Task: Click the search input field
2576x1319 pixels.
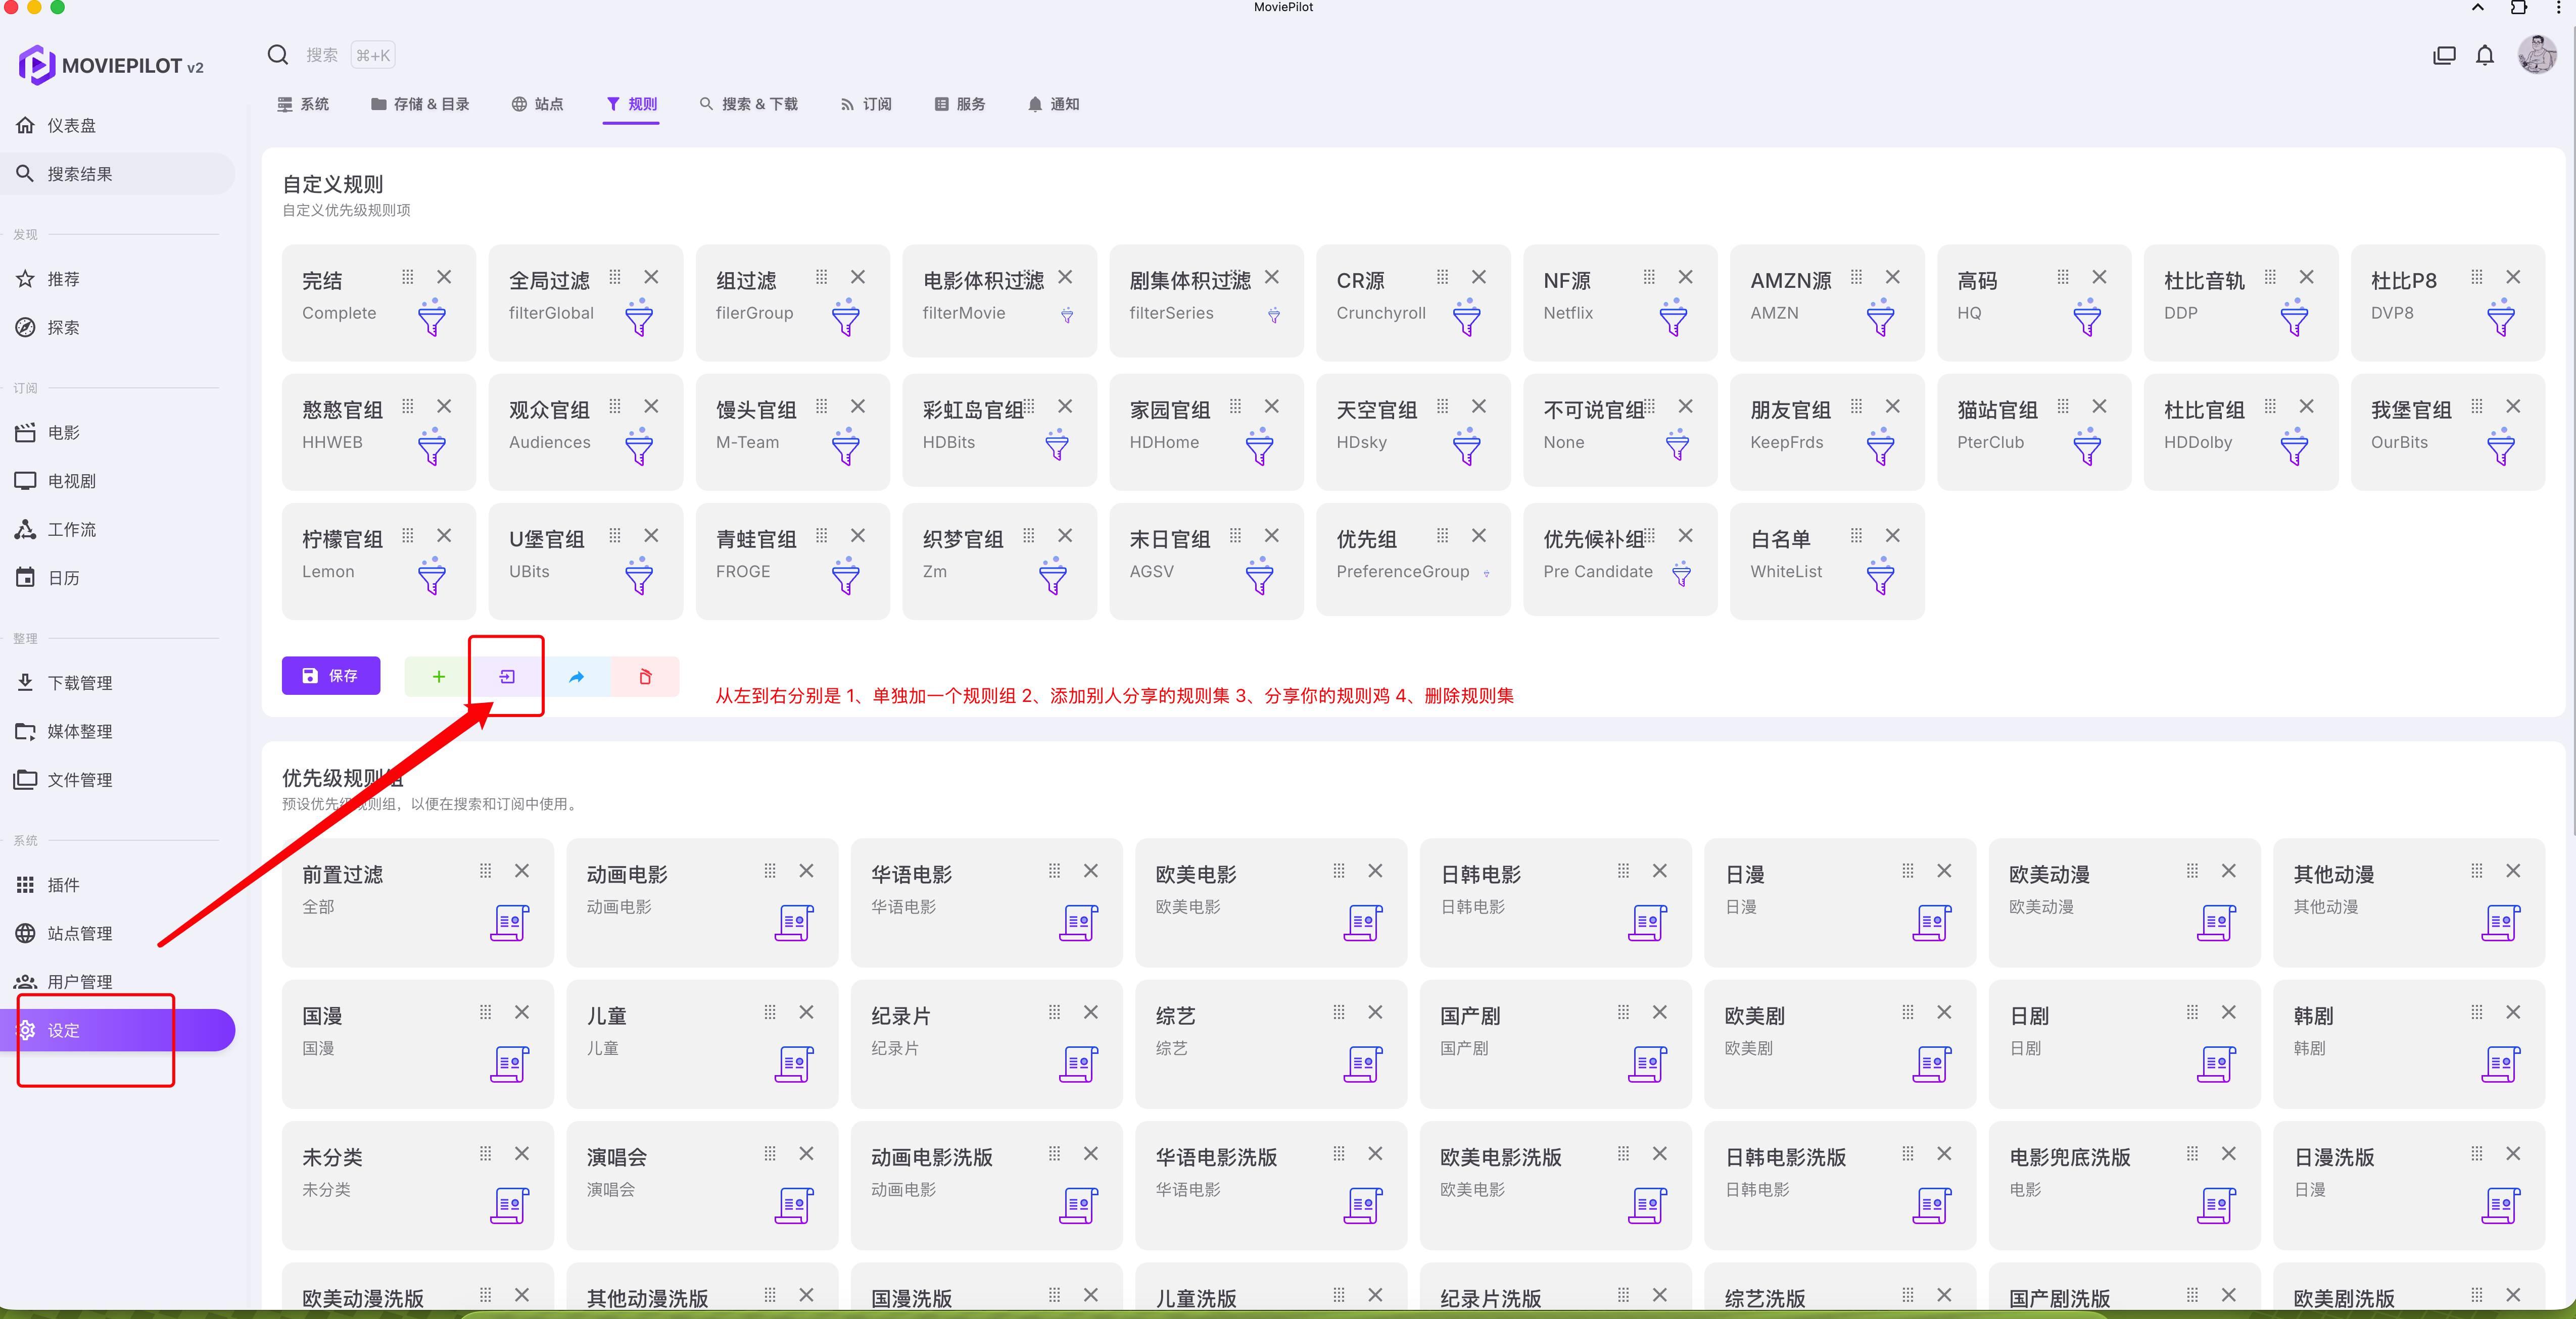Action: [x=322, y=56]
